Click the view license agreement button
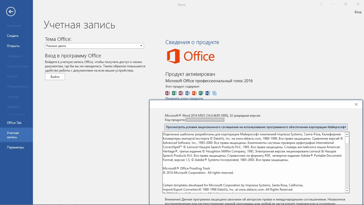The width and height of the screenshot is (364, 205). click(x=256, y=127)
